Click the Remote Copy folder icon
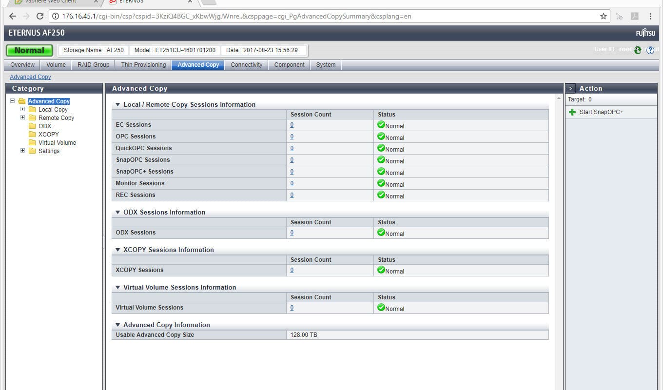The height and width of the screenshot is (390, 663). pos(32,117)
